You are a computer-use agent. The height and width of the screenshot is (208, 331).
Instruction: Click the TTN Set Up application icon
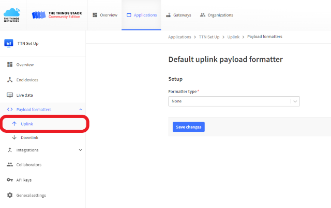point(9,43)
